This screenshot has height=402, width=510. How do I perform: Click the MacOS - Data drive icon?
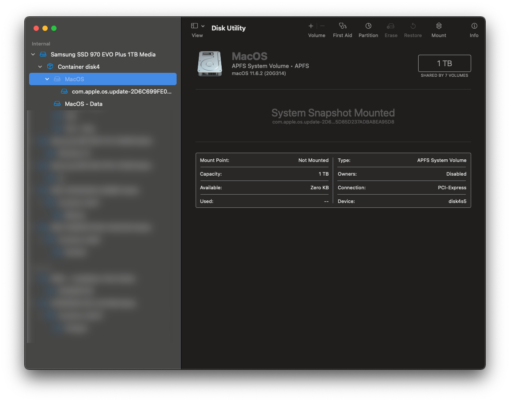point(57,104)
